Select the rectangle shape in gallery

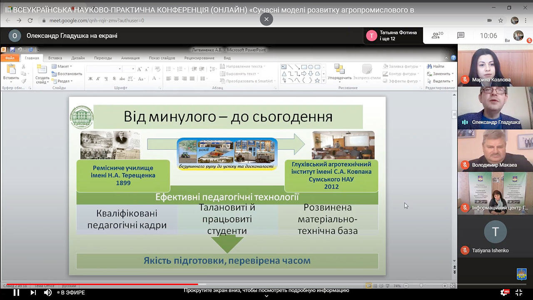pos(304,67)
